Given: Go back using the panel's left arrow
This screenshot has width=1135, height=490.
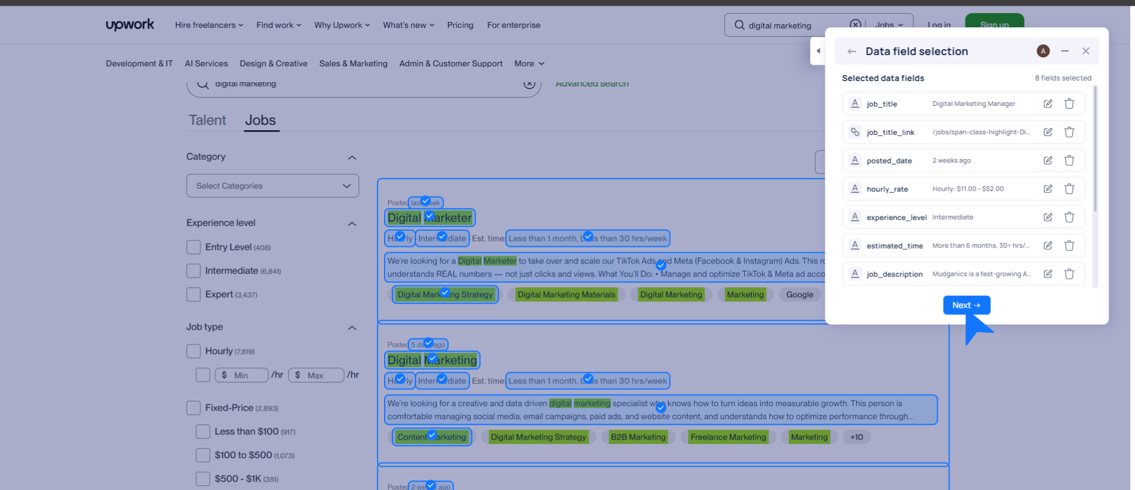Looking at the screenshot, I should point(852,51).
